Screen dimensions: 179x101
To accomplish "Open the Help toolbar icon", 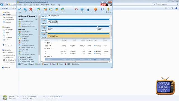I will point(82,9).
